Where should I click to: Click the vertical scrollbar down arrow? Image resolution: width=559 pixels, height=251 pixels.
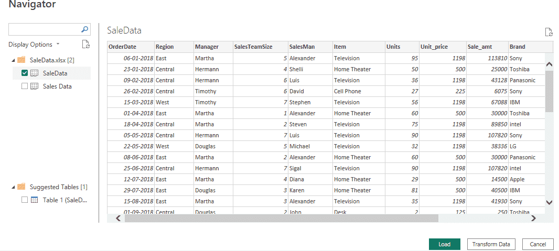(x=549, y=202)
